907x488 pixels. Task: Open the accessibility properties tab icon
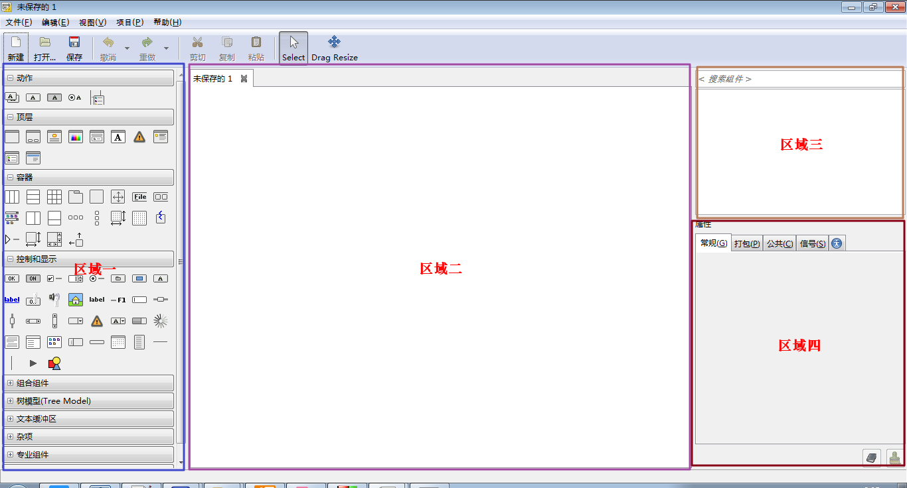pos(837,243)
